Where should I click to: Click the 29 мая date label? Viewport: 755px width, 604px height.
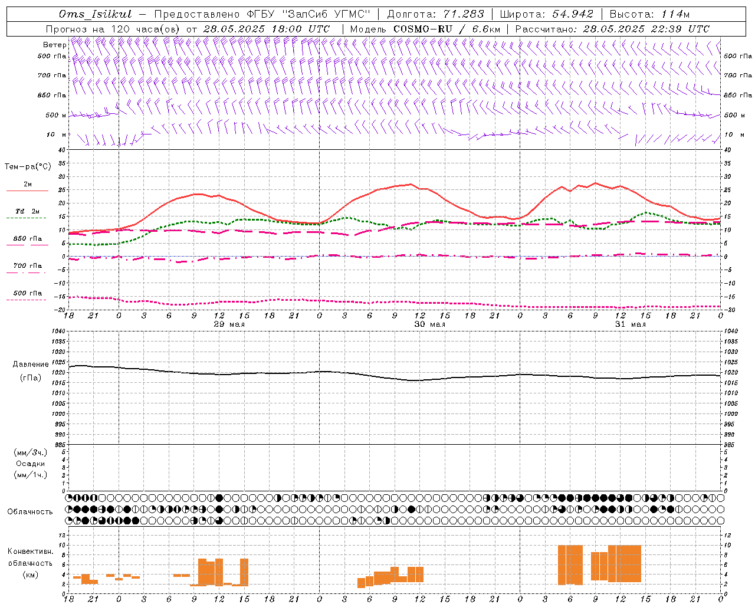229,324
